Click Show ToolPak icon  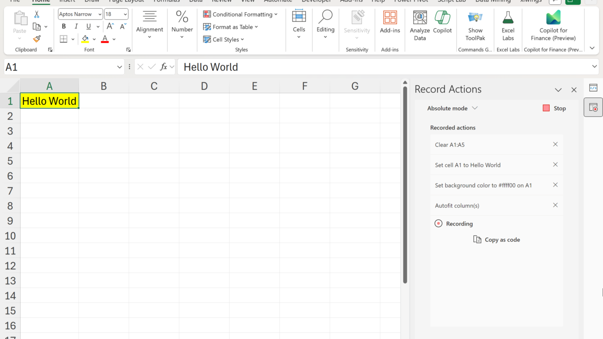coord(475,26)
